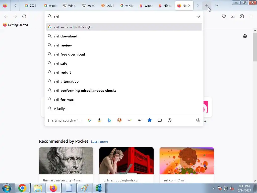Screen dimensions: 257x193
Task: Open New Tab personalize gear
Action: pos(245,36)
